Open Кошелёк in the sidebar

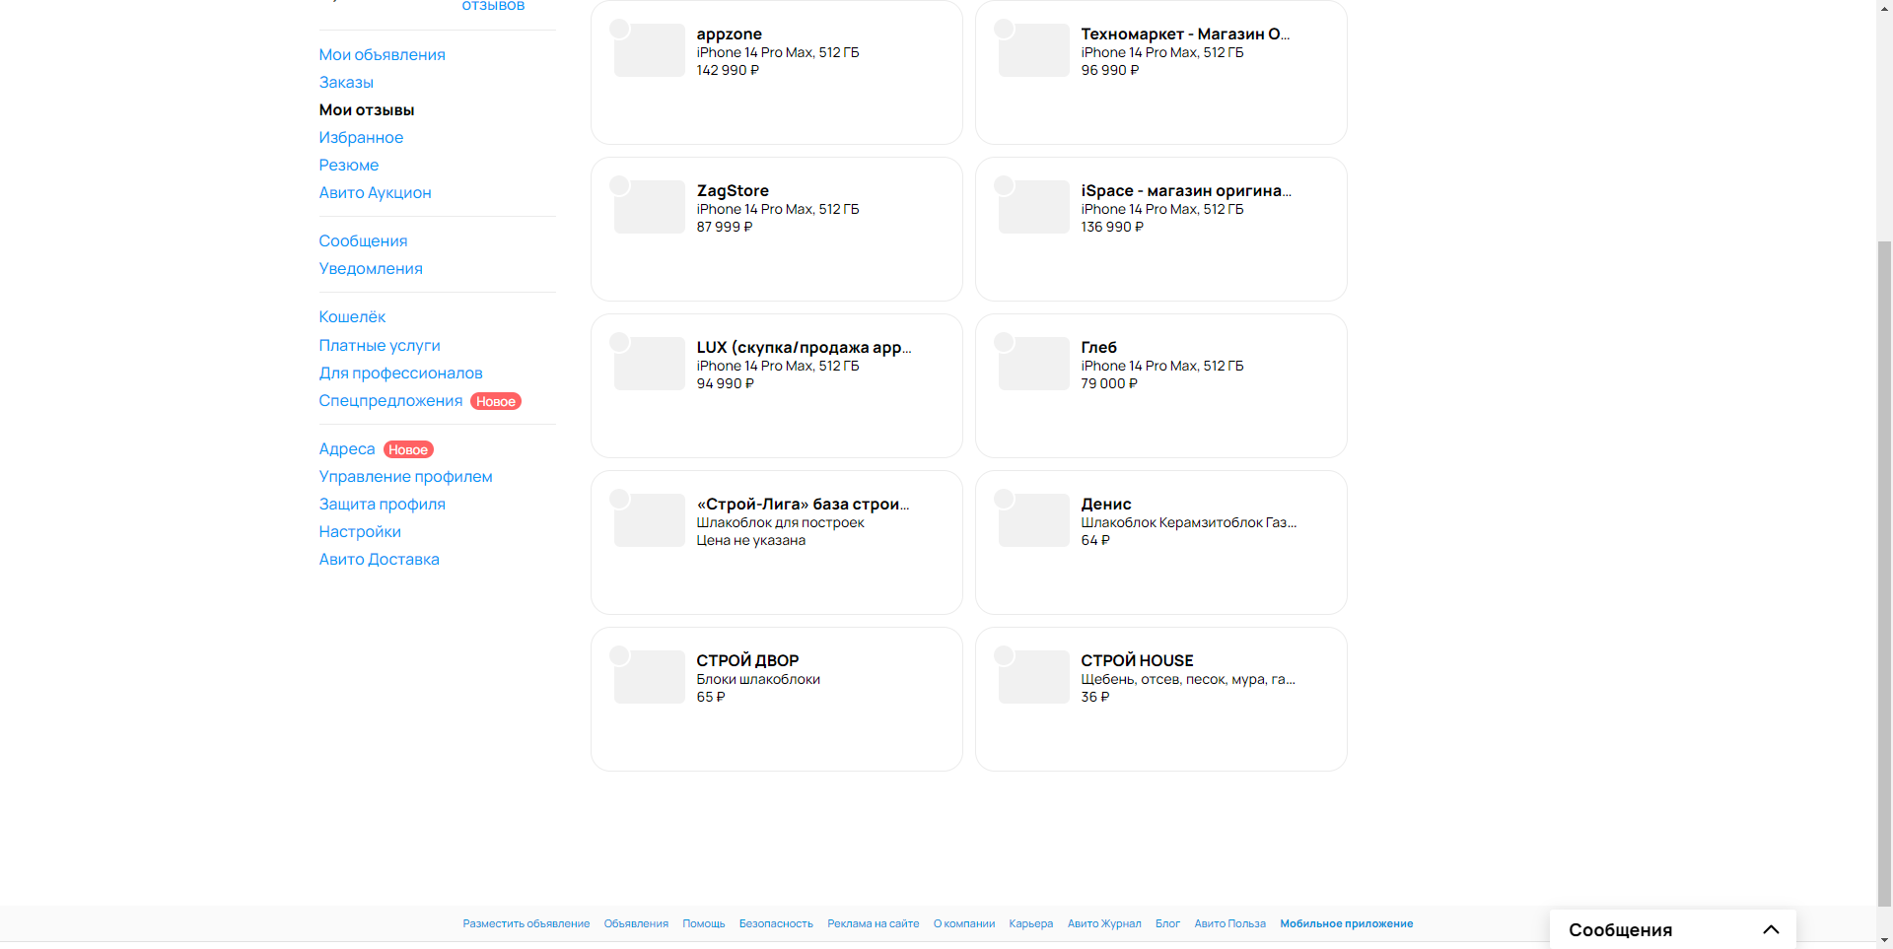coord(352,316)
